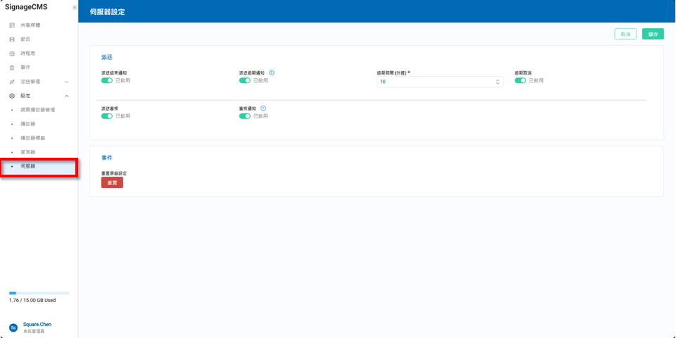
Task: Open 播放器 in the settings submenu
Action: point(28,124)
